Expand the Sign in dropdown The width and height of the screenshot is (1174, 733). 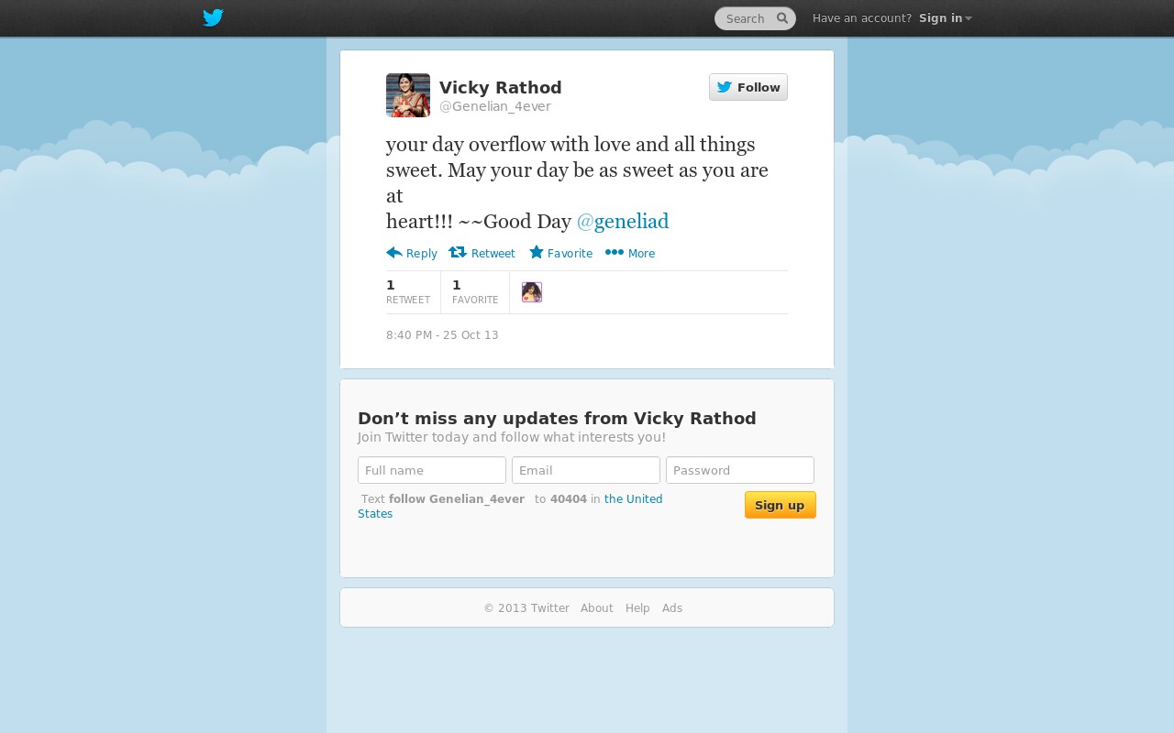[x=946, y=18]
